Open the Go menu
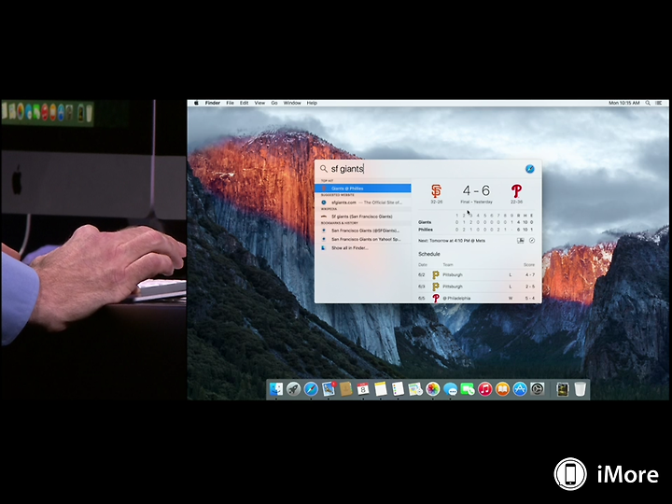The height and width of the screenshot is (504, 672). (274, 103)
